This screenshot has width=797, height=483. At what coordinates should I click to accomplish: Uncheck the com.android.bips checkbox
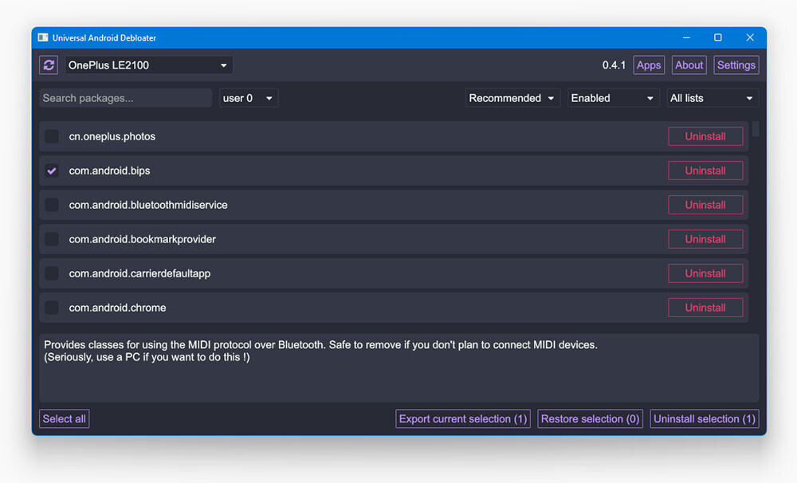point(52,171)
